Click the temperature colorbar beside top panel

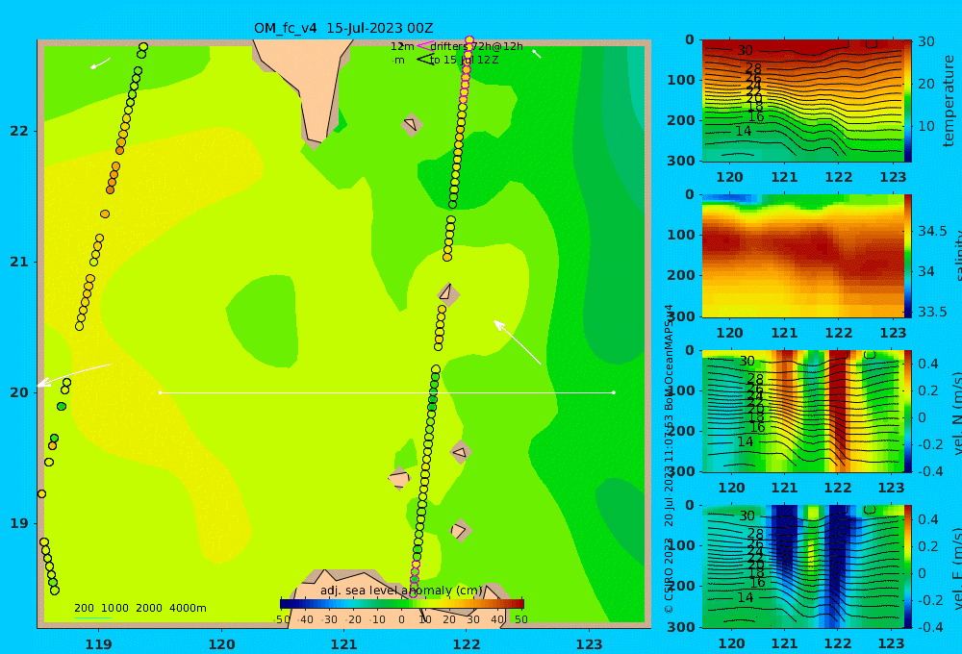[907, 101]
